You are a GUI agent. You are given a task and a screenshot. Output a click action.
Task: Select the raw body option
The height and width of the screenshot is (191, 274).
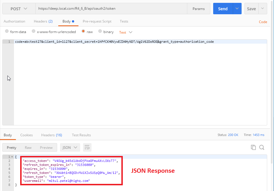(x=83, y=32)
